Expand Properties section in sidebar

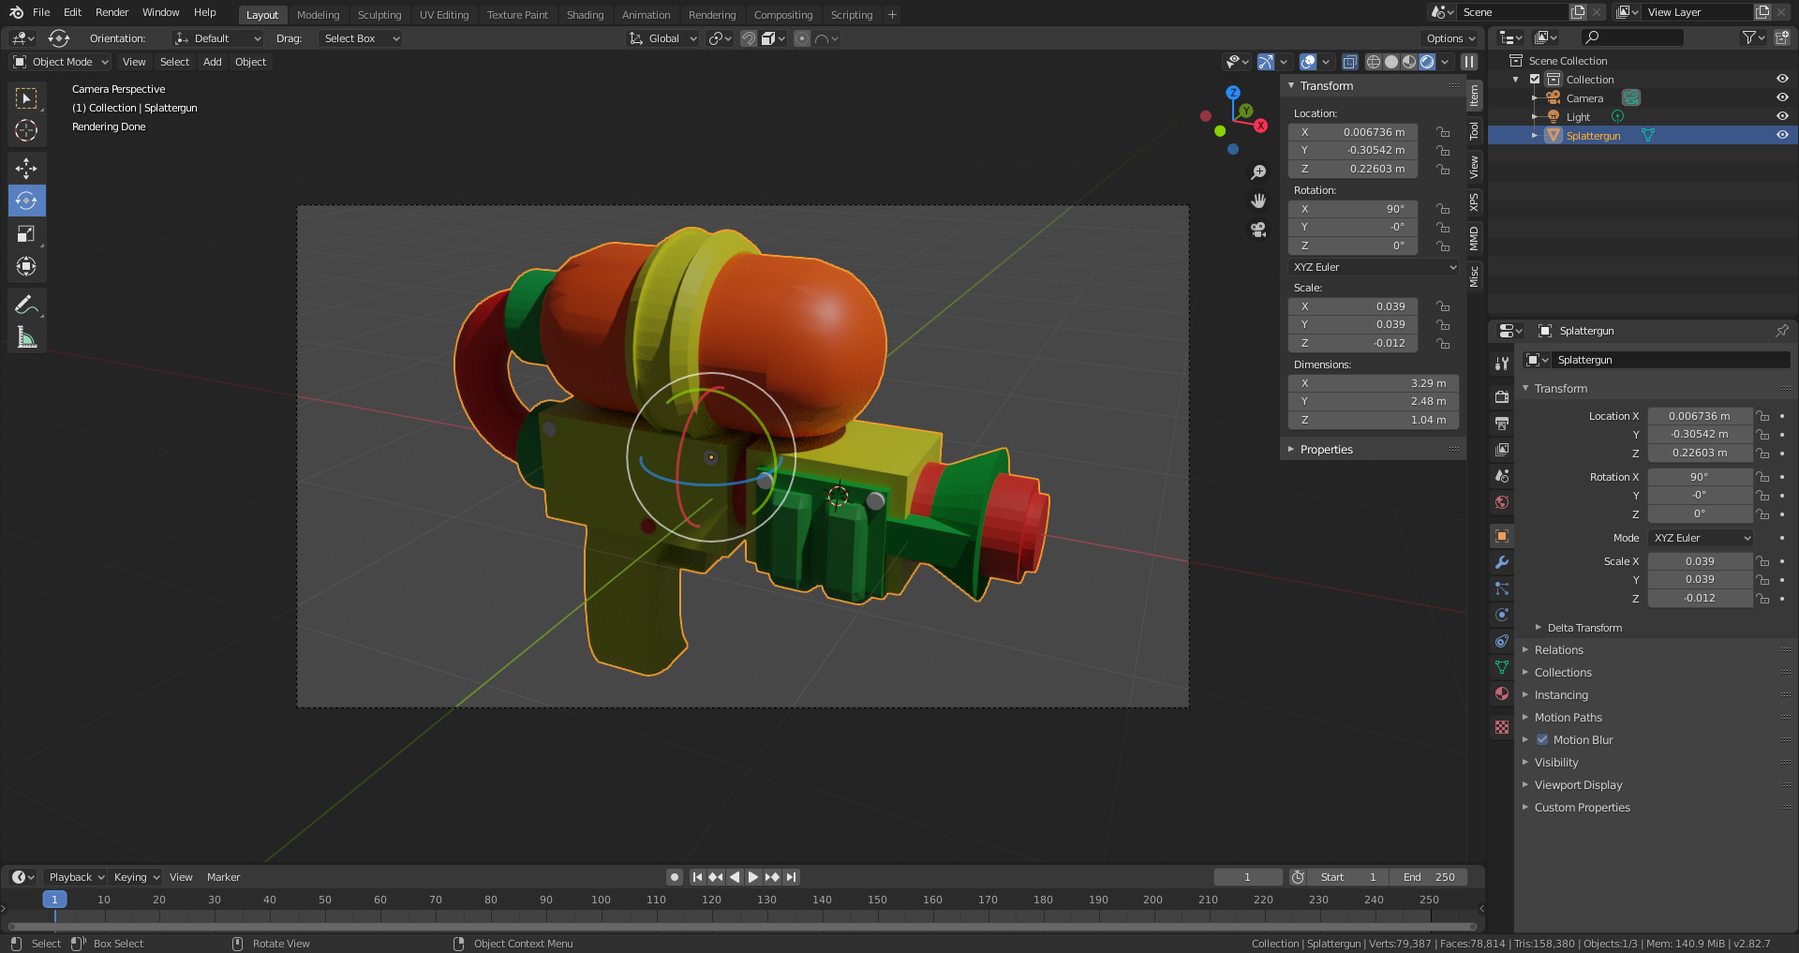(x=1326, y=450)
